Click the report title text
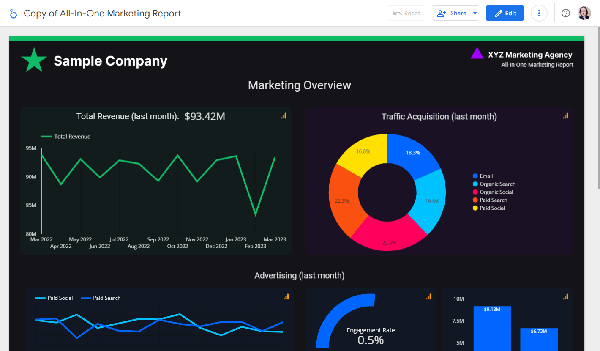Screen dimensions: 600x351 102,13
